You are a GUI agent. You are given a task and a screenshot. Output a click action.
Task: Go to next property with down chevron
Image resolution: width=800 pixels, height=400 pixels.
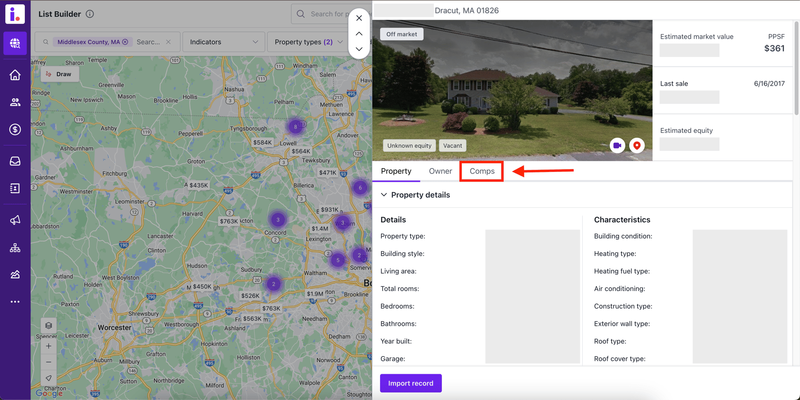tap(359, 49)
